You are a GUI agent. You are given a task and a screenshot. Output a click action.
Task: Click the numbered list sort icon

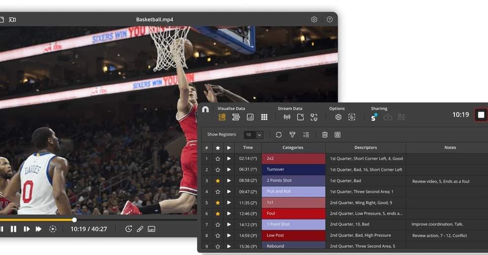click(x=306, y=134)
